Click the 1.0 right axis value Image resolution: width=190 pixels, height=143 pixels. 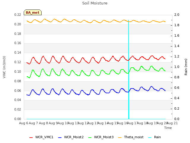pos(177,67)
